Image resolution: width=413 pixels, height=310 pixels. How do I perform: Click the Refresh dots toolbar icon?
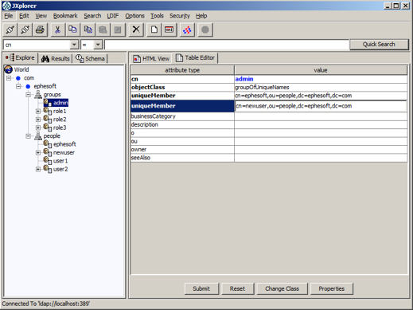pos(187,29)
